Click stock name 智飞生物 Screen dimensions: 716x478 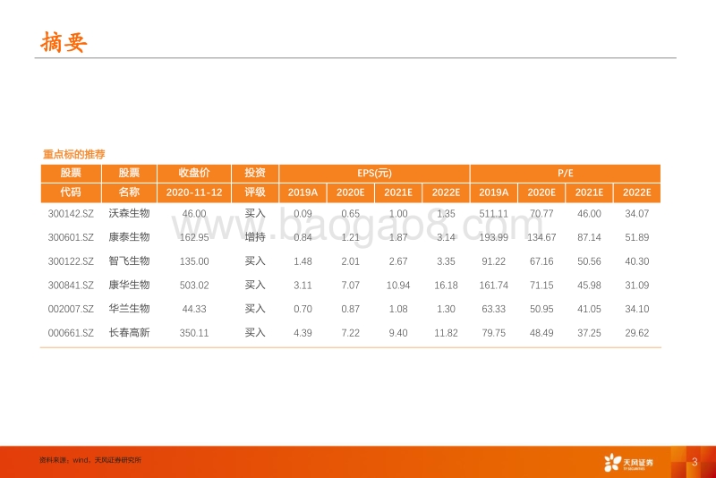pyautogui.click(x=129, y=260)
